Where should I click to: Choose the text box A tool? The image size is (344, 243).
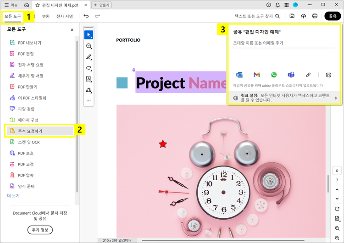pos(89,79)
